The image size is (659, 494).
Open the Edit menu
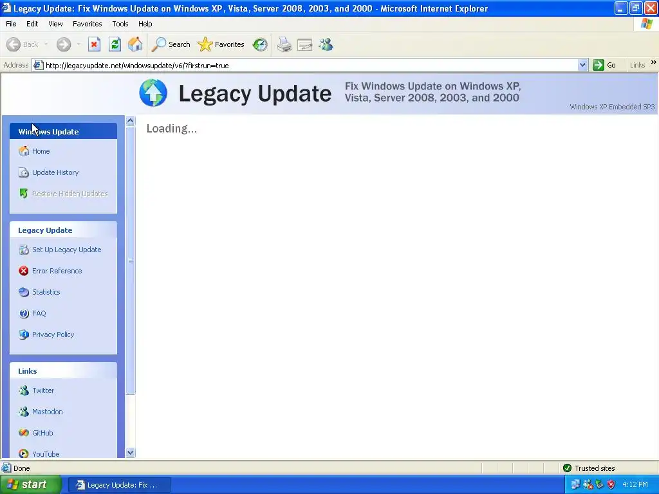pyautogui.click(x=32, y=24)
